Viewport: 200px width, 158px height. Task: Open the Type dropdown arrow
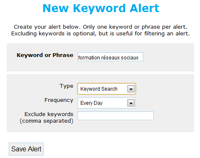coord(131,89)
